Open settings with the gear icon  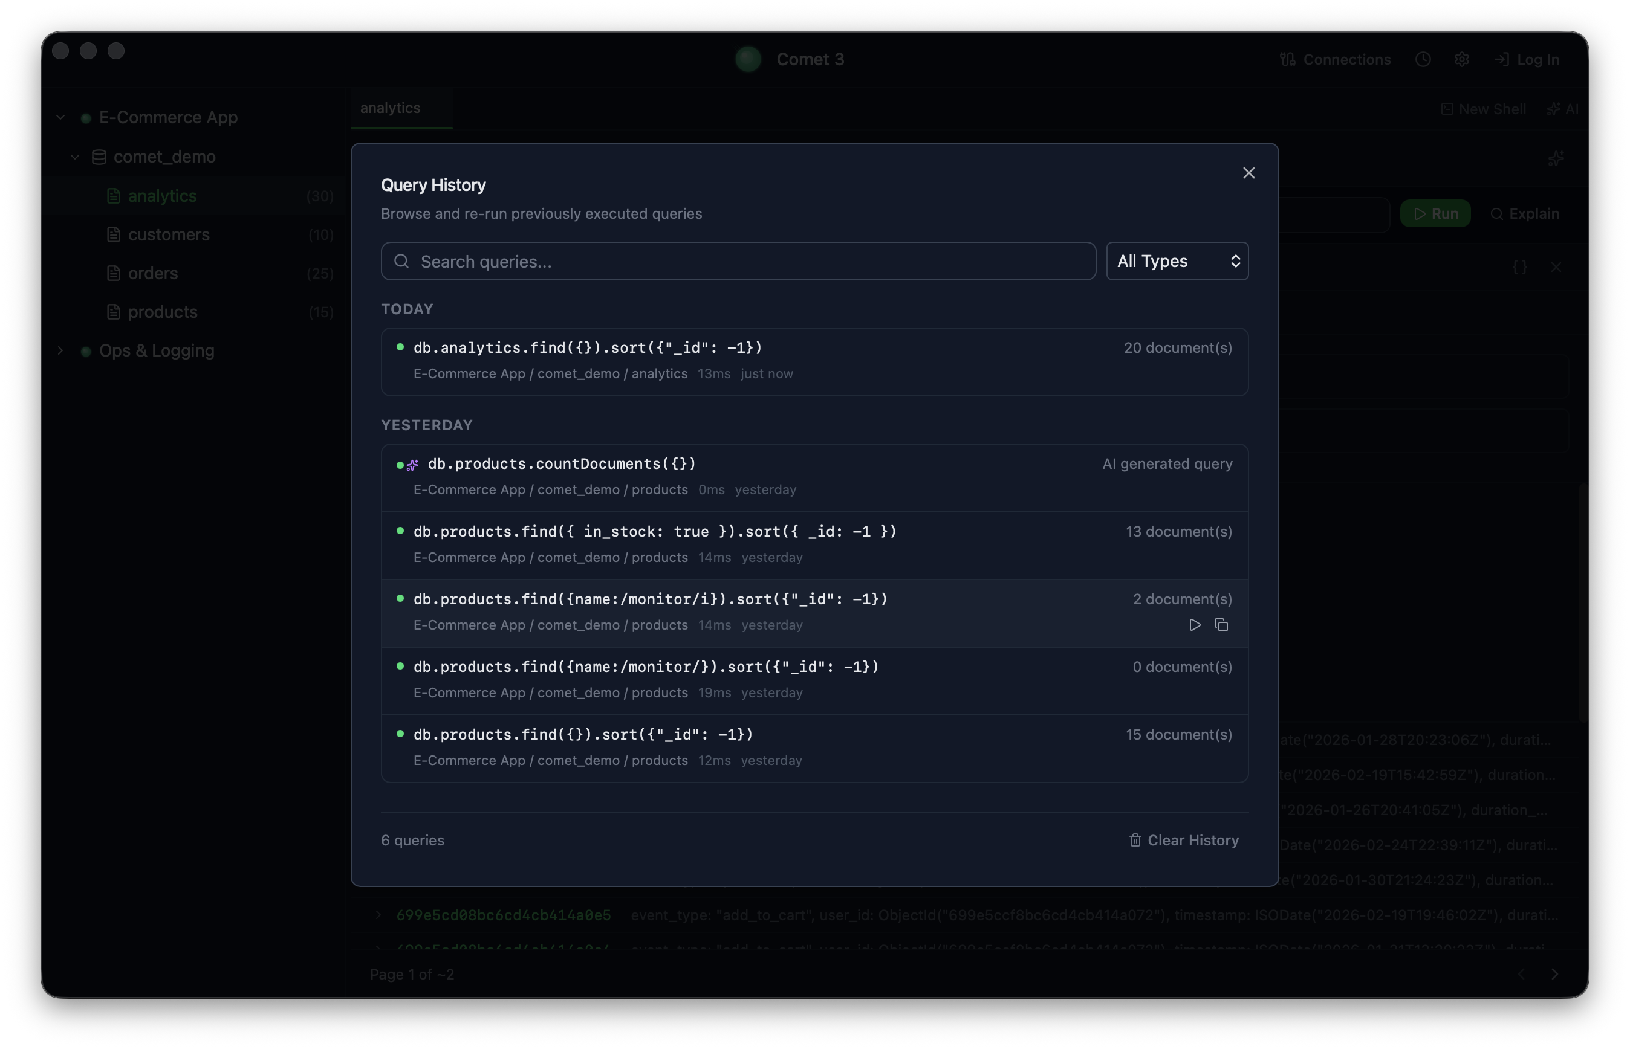1463,59
